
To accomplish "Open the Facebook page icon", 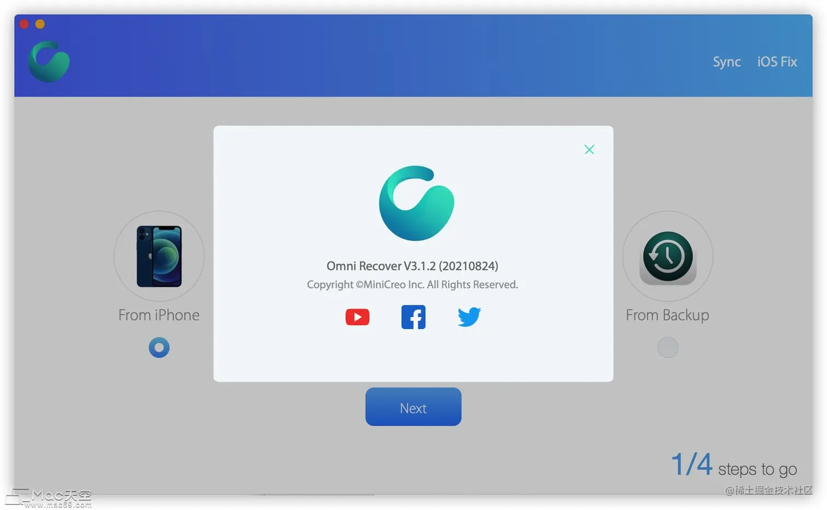I will 413,317.
